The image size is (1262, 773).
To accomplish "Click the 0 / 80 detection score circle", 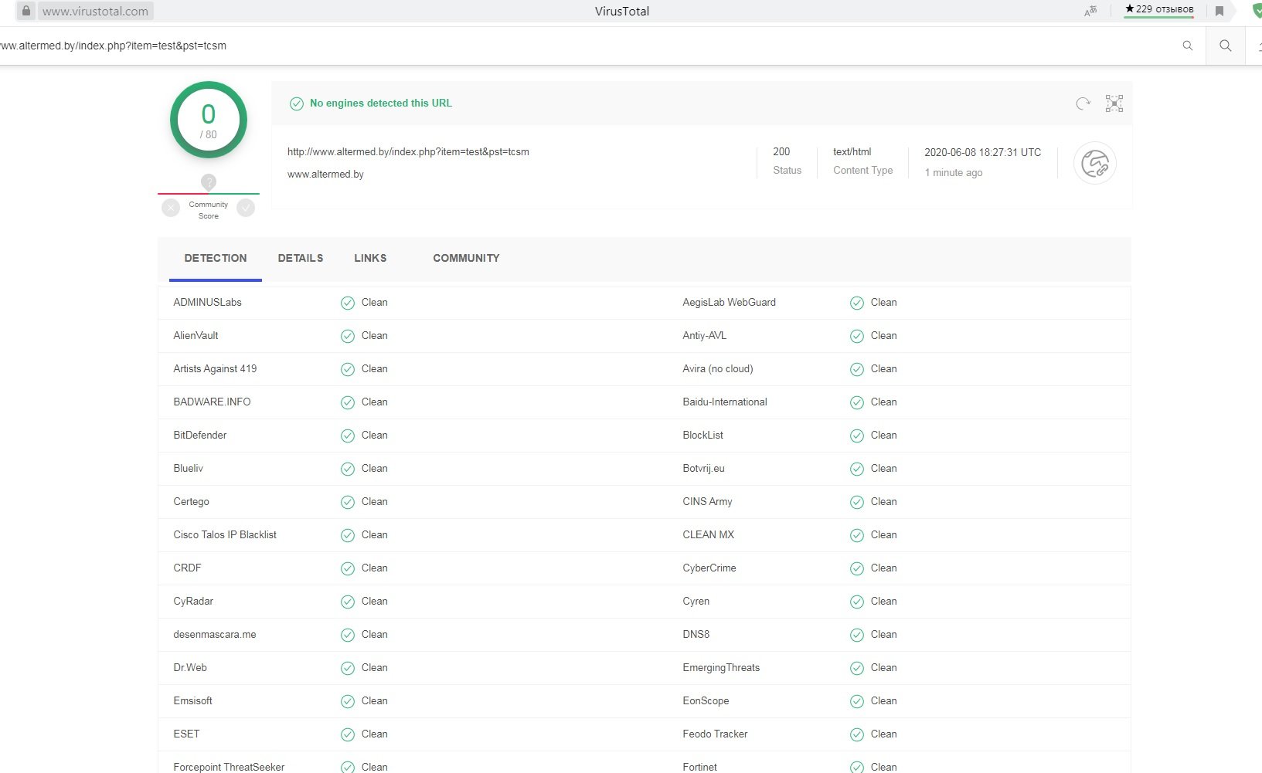I will tap(209, 120).
